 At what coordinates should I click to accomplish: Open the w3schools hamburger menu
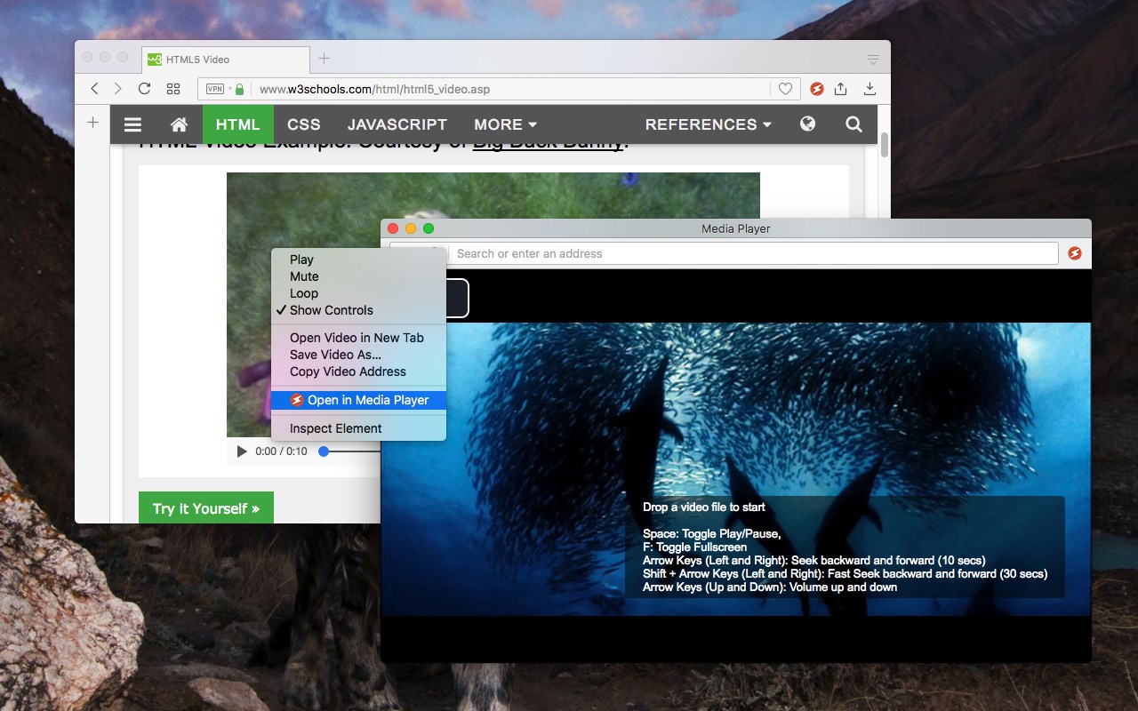(132, 124)
